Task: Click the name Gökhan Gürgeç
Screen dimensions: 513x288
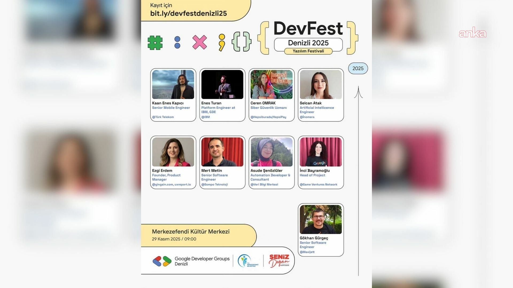Action: tap(314, 238)
